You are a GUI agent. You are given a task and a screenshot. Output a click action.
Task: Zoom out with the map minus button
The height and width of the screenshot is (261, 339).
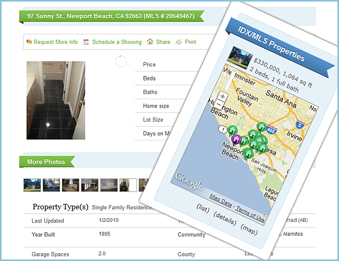click(219, 105)
